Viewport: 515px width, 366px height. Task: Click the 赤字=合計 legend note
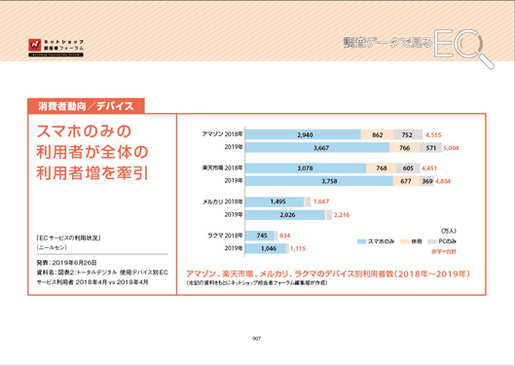(x=444, y=252)
